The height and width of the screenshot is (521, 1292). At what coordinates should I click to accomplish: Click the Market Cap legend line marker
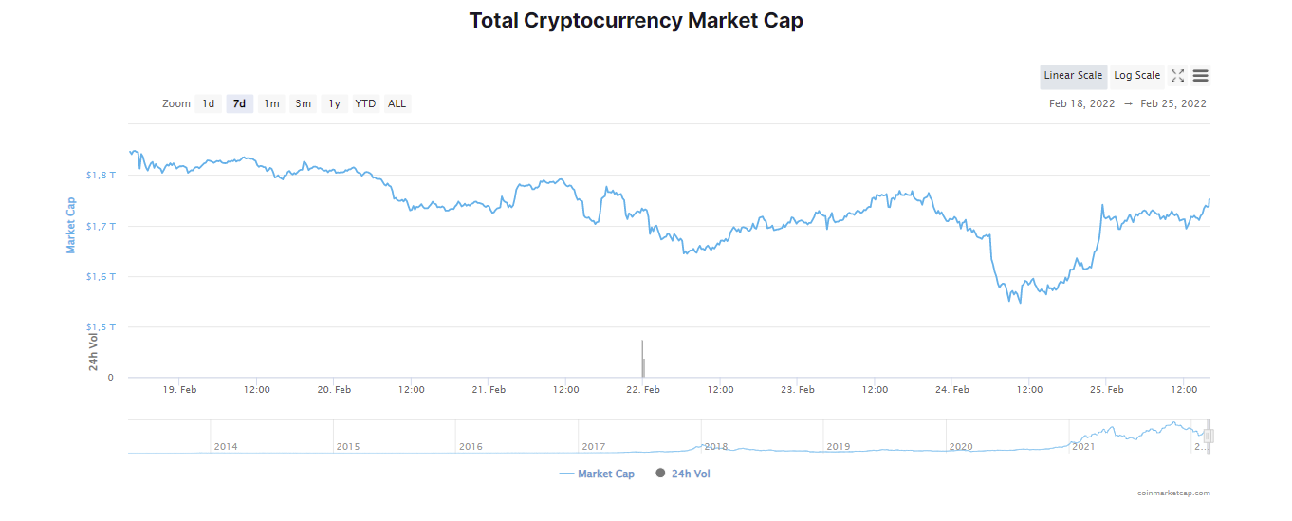(566, 474)
